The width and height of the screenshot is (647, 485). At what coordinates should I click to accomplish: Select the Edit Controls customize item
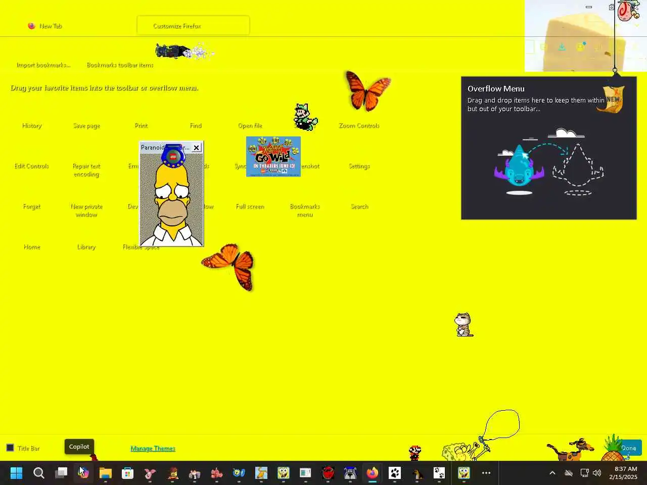pyautogui.click(x=32, y=166)
